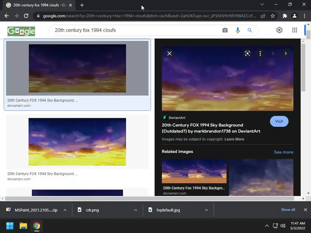Click the address bar URL
The width and height of the screenshot is (311, 233).
coord(149,16)
